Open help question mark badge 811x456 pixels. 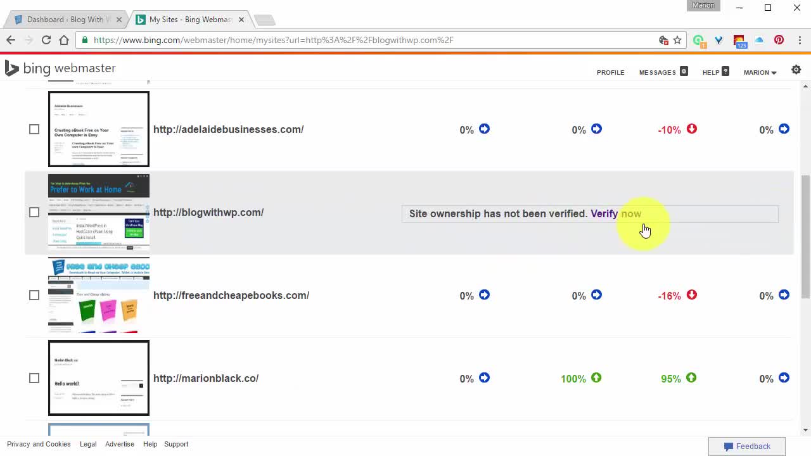tap(725, 72)
